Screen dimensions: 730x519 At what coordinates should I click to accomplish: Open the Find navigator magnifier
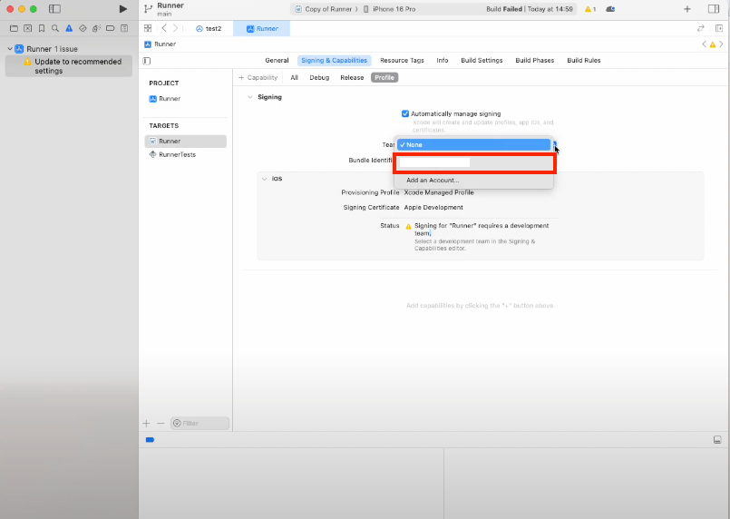click(x=55, y=28)
